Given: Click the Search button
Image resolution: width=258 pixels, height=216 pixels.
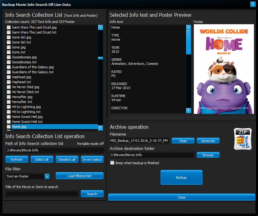Looking at the screenshot, I should pos(92,194).
